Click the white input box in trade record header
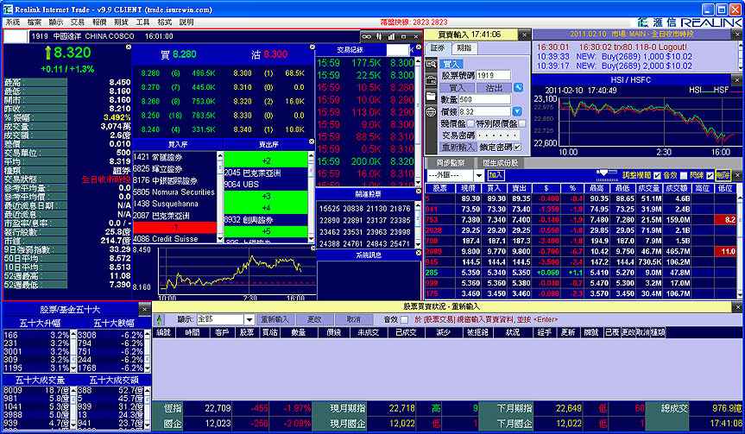The height and width of the screenshot is (434, 745). (397, 50)
